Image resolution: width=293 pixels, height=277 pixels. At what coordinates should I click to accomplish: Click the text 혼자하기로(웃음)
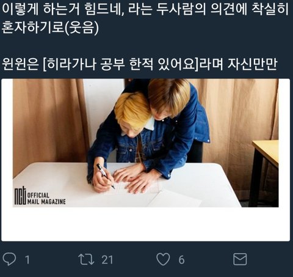pos(50,28)
